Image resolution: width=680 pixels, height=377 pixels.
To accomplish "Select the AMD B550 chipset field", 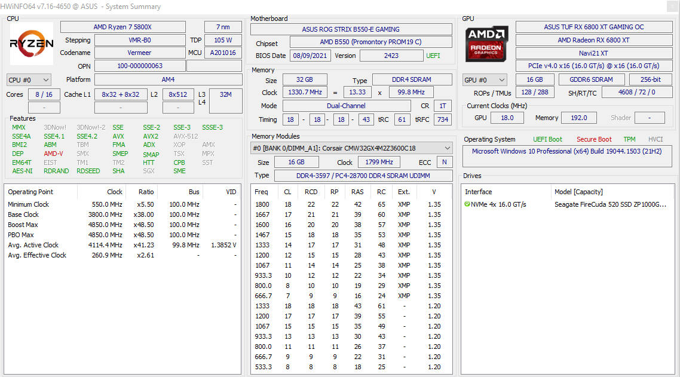I will click(x=371, y=42).
